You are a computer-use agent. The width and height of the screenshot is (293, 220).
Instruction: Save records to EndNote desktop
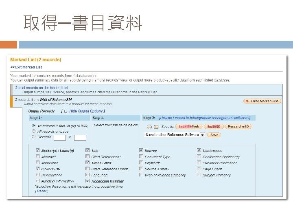(x=214, y=127)
